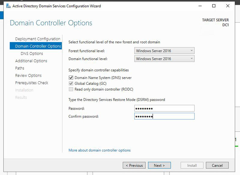
Task: Click the Domain Controller Options page heading
Action: [51, 23]
